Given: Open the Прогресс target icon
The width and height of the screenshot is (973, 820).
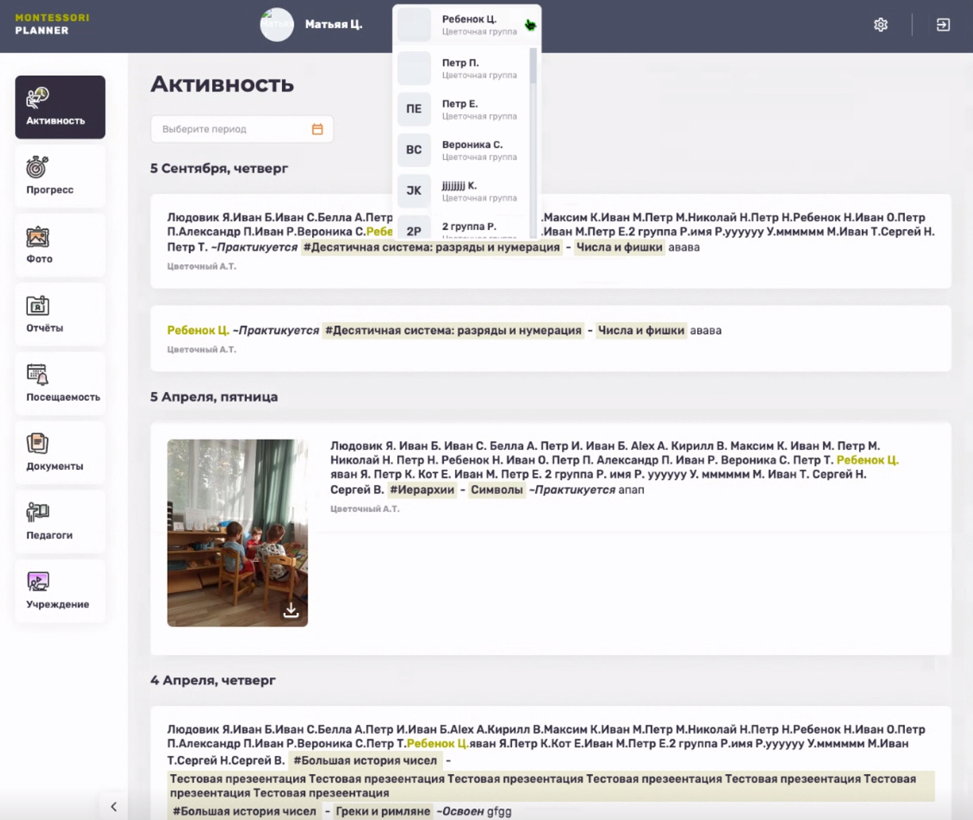Looking at the screenshot, I should [x=38, y=167].
